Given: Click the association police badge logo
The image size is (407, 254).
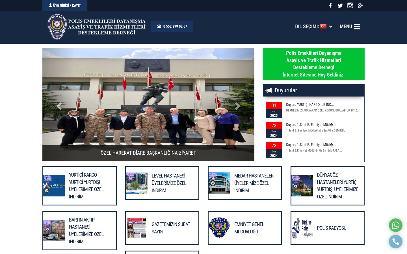Looking at the screenshot, I should point(57,27).
